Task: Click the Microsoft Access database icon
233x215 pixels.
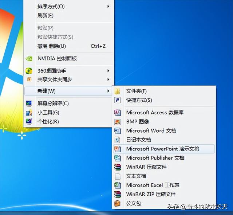Action: (x=117, y=113)
